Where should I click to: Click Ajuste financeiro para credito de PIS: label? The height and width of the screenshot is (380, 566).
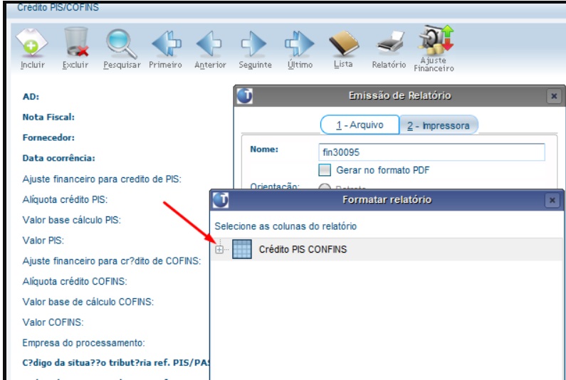pos(102,179)
